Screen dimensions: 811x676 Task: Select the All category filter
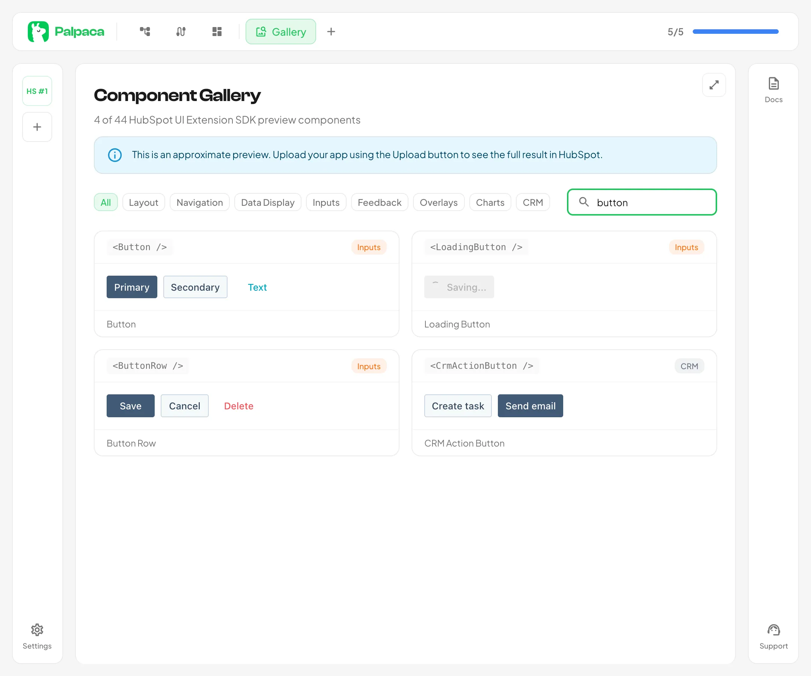pyautogui.click(x=106, y=202)
